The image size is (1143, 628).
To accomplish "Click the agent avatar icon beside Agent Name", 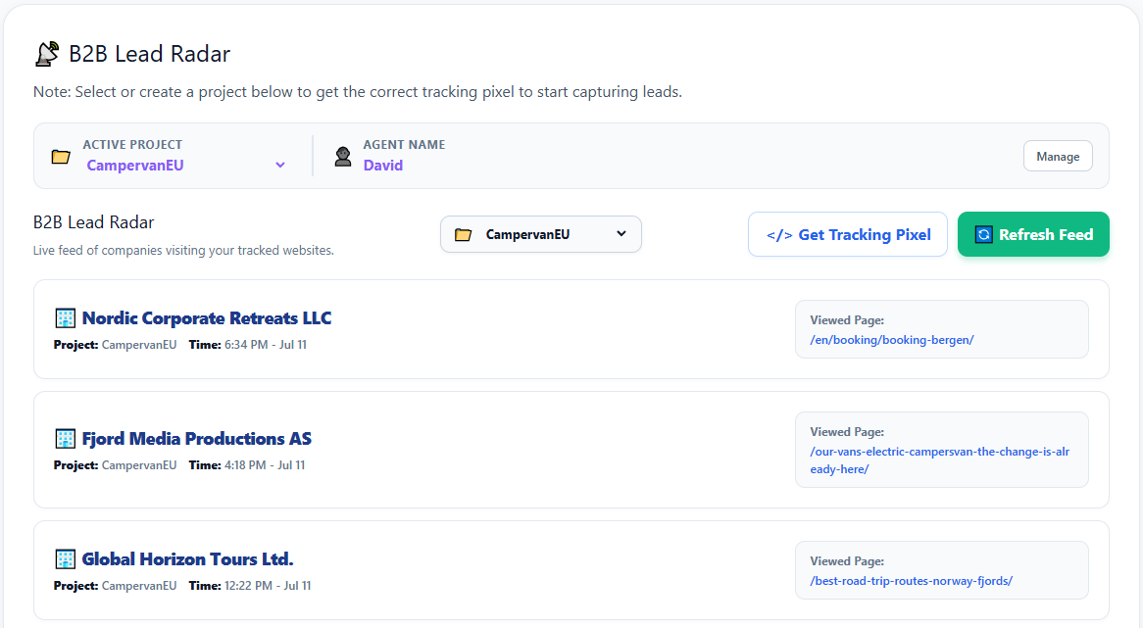I will (x=343, y=156).
